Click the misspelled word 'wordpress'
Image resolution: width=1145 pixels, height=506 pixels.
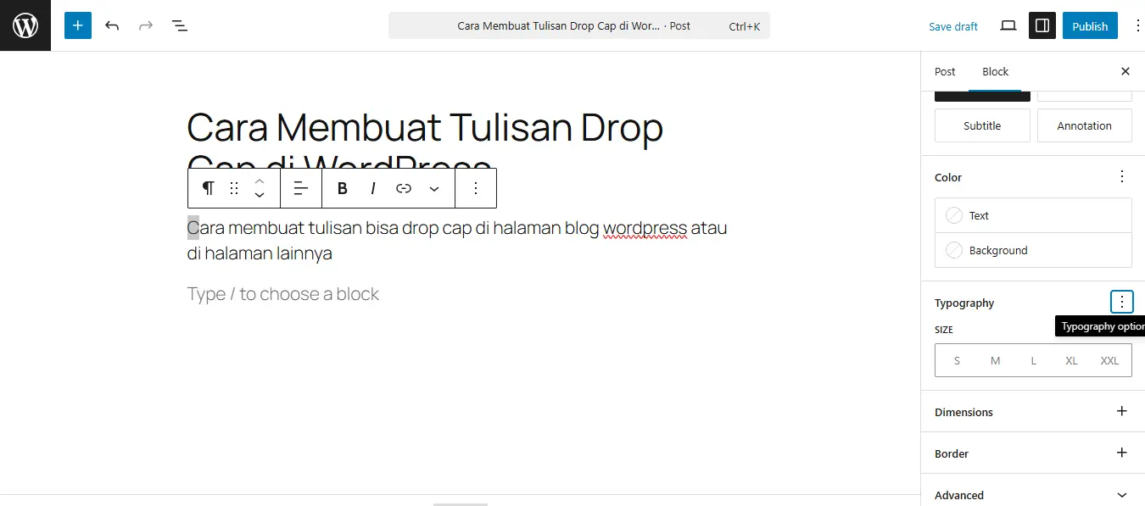point(645,228)
